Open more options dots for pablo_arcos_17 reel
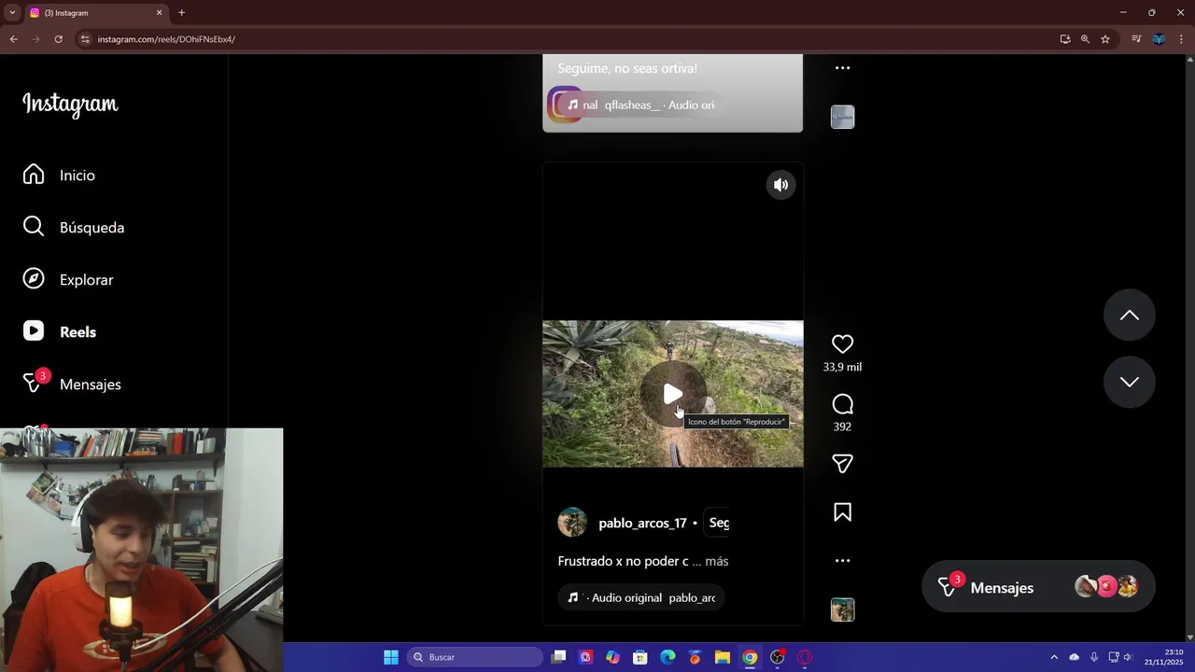 click(842, 561)
